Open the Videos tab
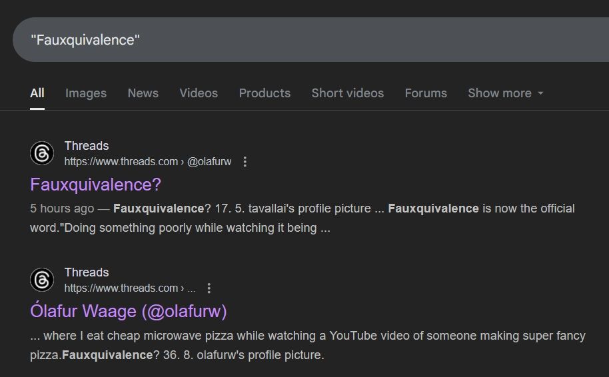This screenshot has width=609, height=377. coord(199,93)
